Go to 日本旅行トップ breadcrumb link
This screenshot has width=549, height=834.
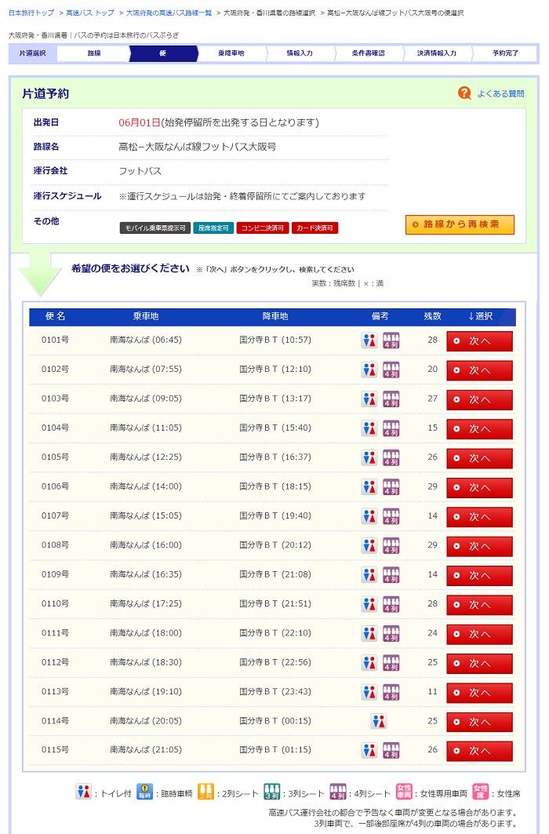31,13
